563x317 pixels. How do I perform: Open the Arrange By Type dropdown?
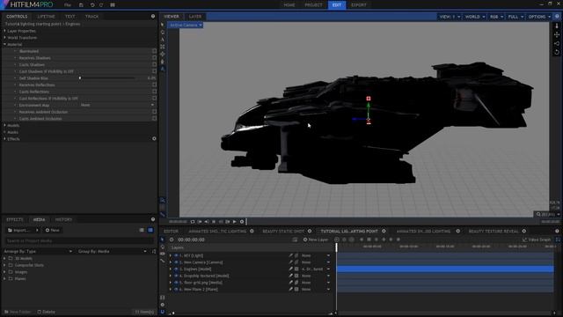pyautogui.click(x=38, y=251)
